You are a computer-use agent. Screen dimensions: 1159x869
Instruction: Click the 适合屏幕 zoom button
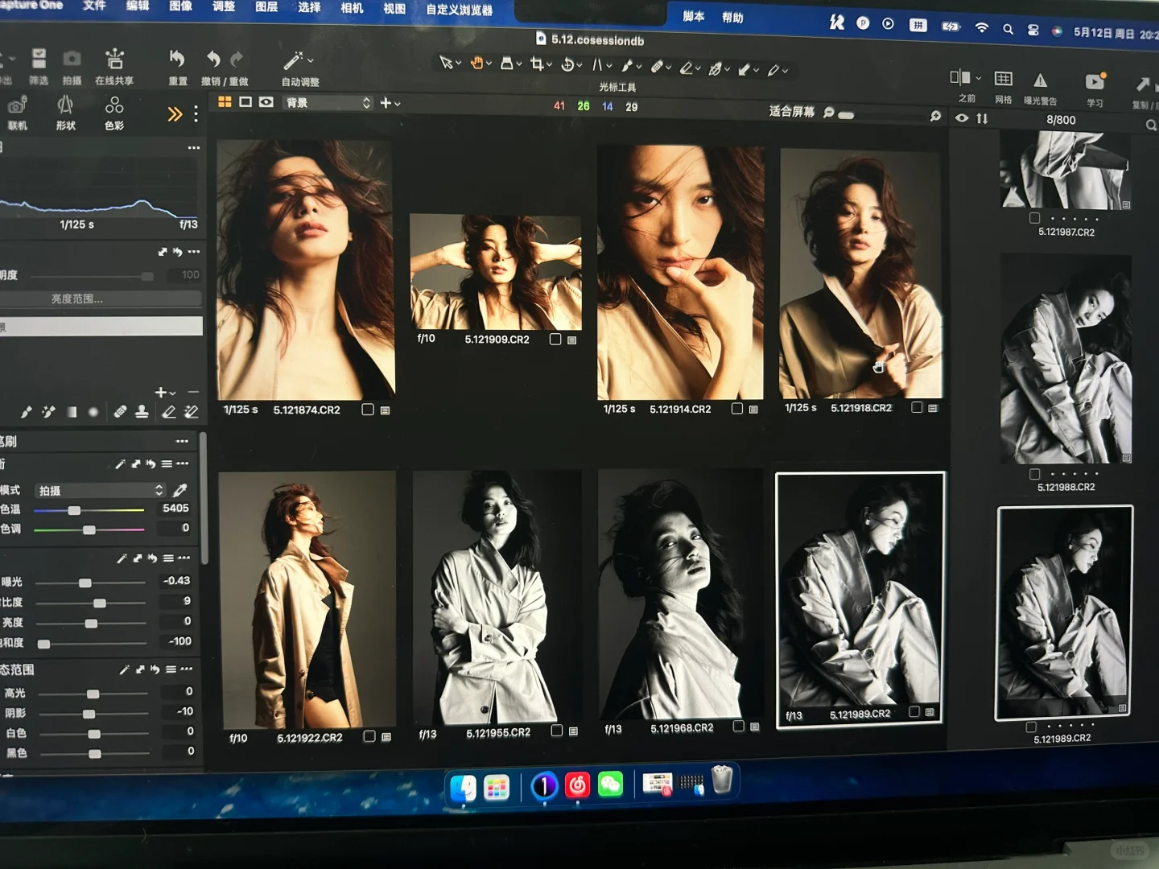pyautogui.click(x=791, y=111)
